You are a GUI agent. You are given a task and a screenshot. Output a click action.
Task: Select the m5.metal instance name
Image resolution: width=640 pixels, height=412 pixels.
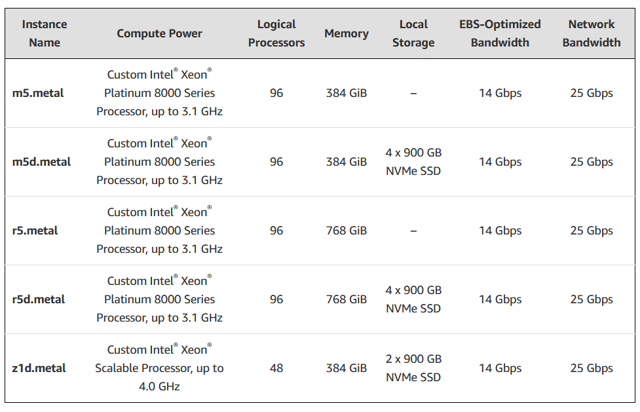[39, 93]
